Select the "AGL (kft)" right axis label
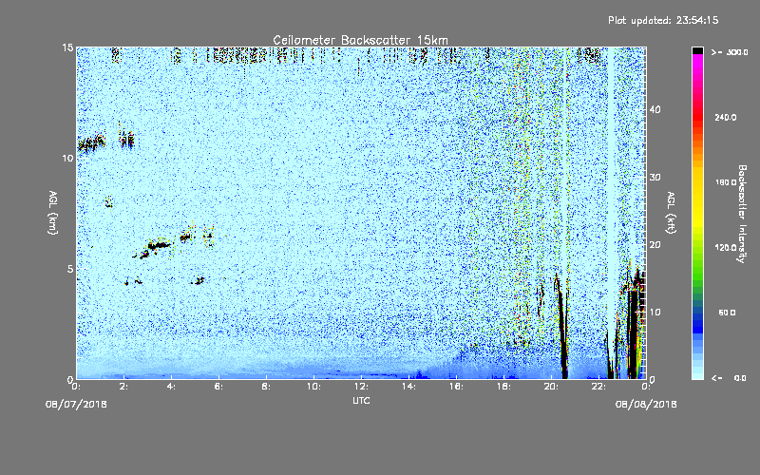 tap(671, 213)
